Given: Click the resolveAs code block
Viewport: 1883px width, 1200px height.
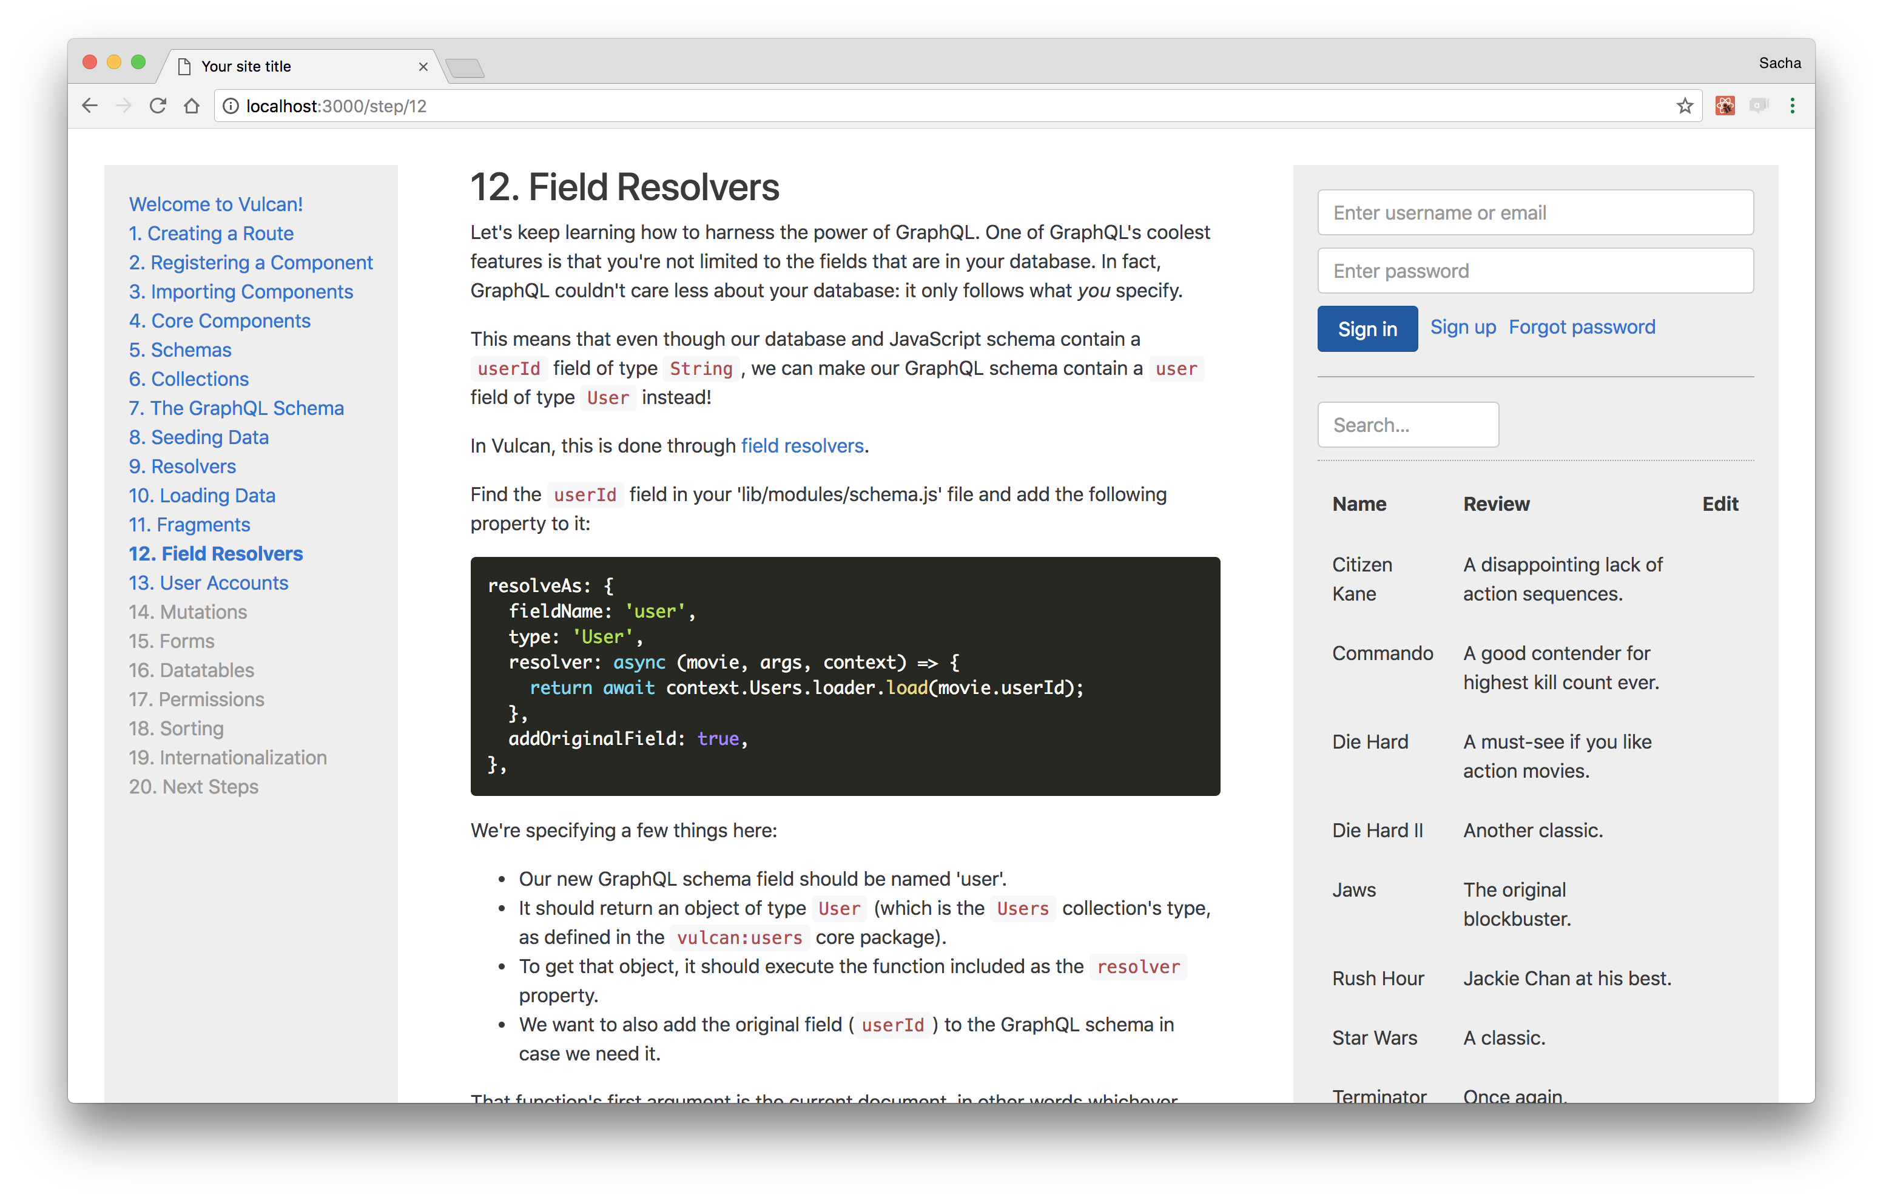Looking at the screenshot, I should point(844,676).
